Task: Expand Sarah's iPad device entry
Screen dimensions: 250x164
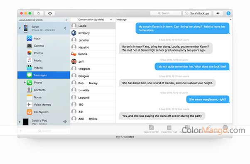Action: 20,122
